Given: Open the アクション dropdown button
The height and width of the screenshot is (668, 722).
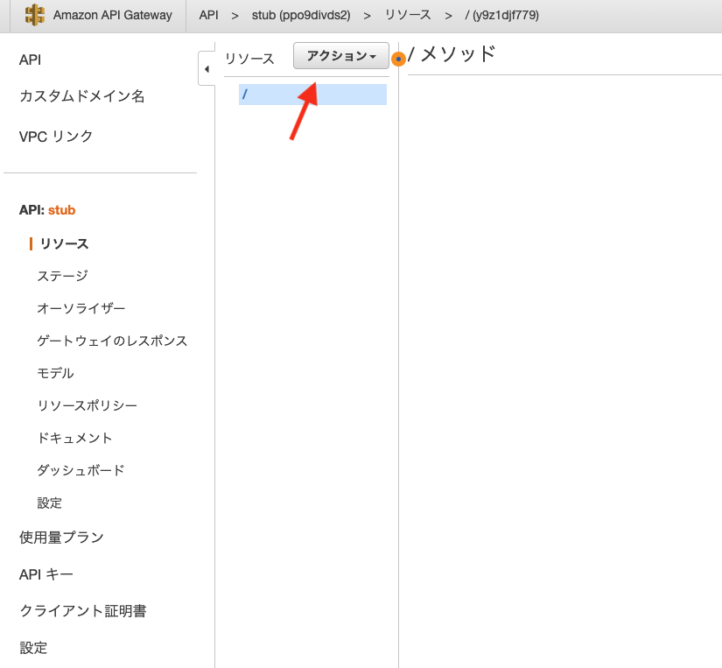Looking at the screenshot, I should [341, 56].
